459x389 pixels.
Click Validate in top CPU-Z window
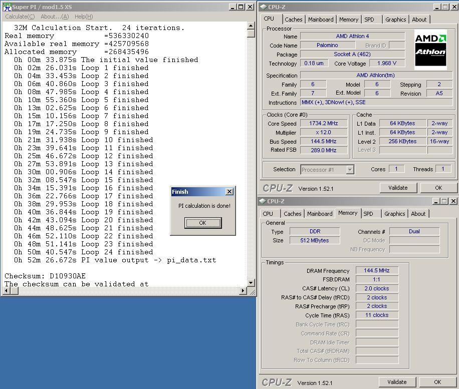pos(398,188)
